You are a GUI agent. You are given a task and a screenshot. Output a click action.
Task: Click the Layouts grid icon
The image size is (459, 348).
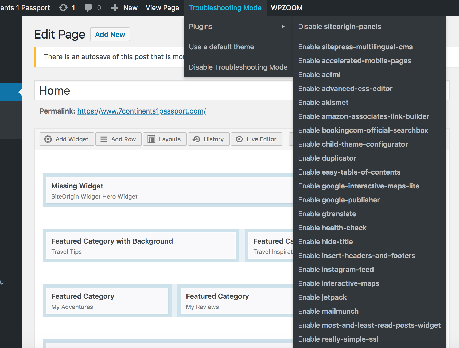click(x=151, y=139)
